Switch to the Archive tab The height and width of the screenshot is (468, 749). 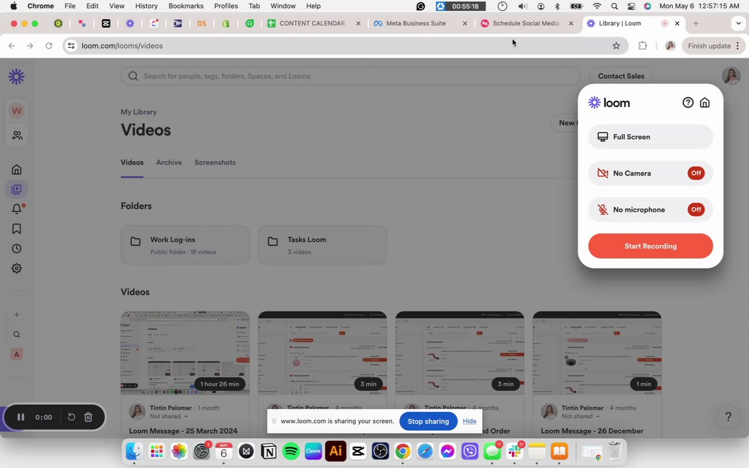[169, 163]
